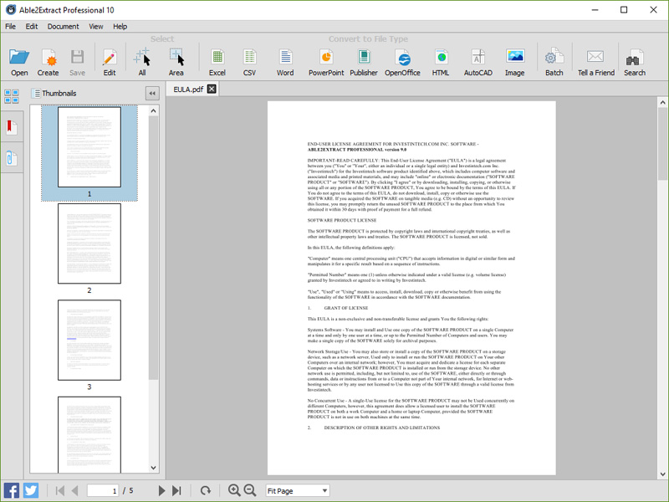669x502 pixels.
Task: Open the Batch conversion tool
Action: pos(554,61)
